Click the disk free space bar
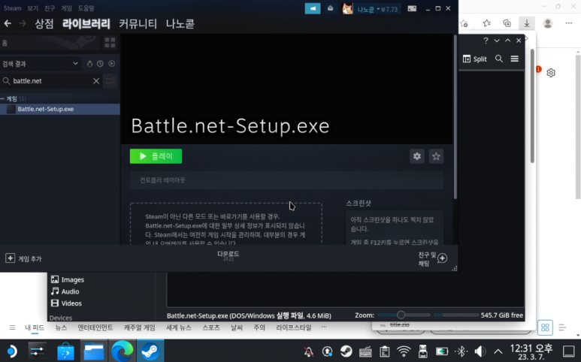 tap(455, 315)
